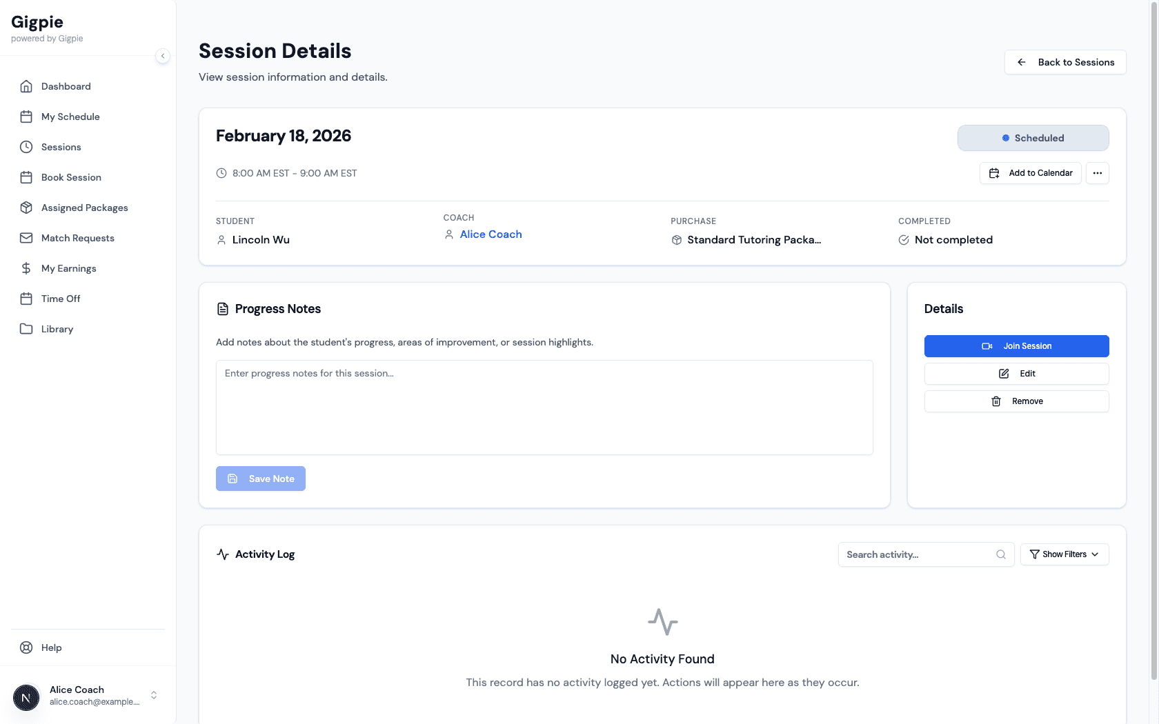Image resolution: width=1159 pixels, height=724 pixels.
Task: Open the three-dot more options menu
Action: (1097, 173)
